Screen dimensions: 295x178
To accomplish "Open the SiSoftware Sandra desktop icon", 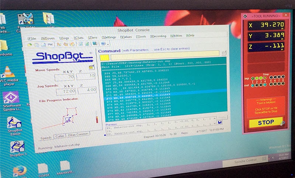I will (11, 101).
